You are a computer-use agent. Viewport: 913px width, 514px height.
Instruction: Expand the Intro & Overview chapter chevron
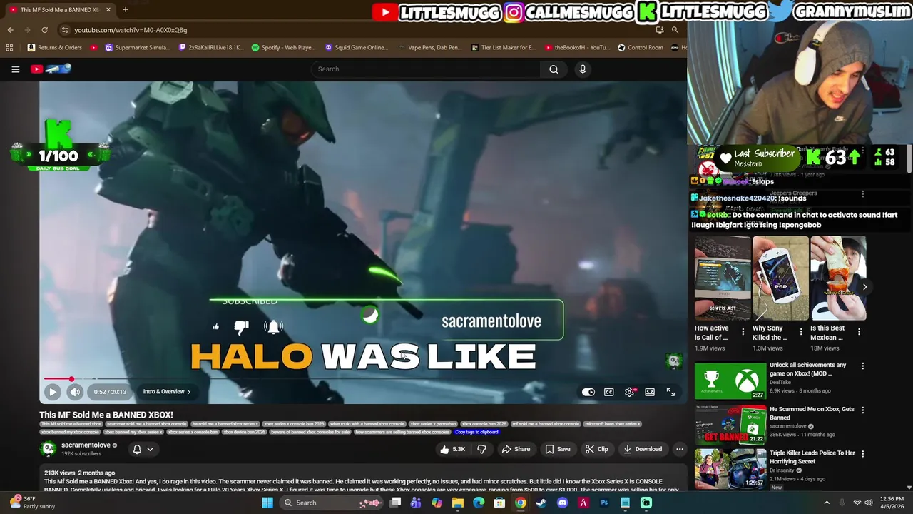click(x=188, y=392)
